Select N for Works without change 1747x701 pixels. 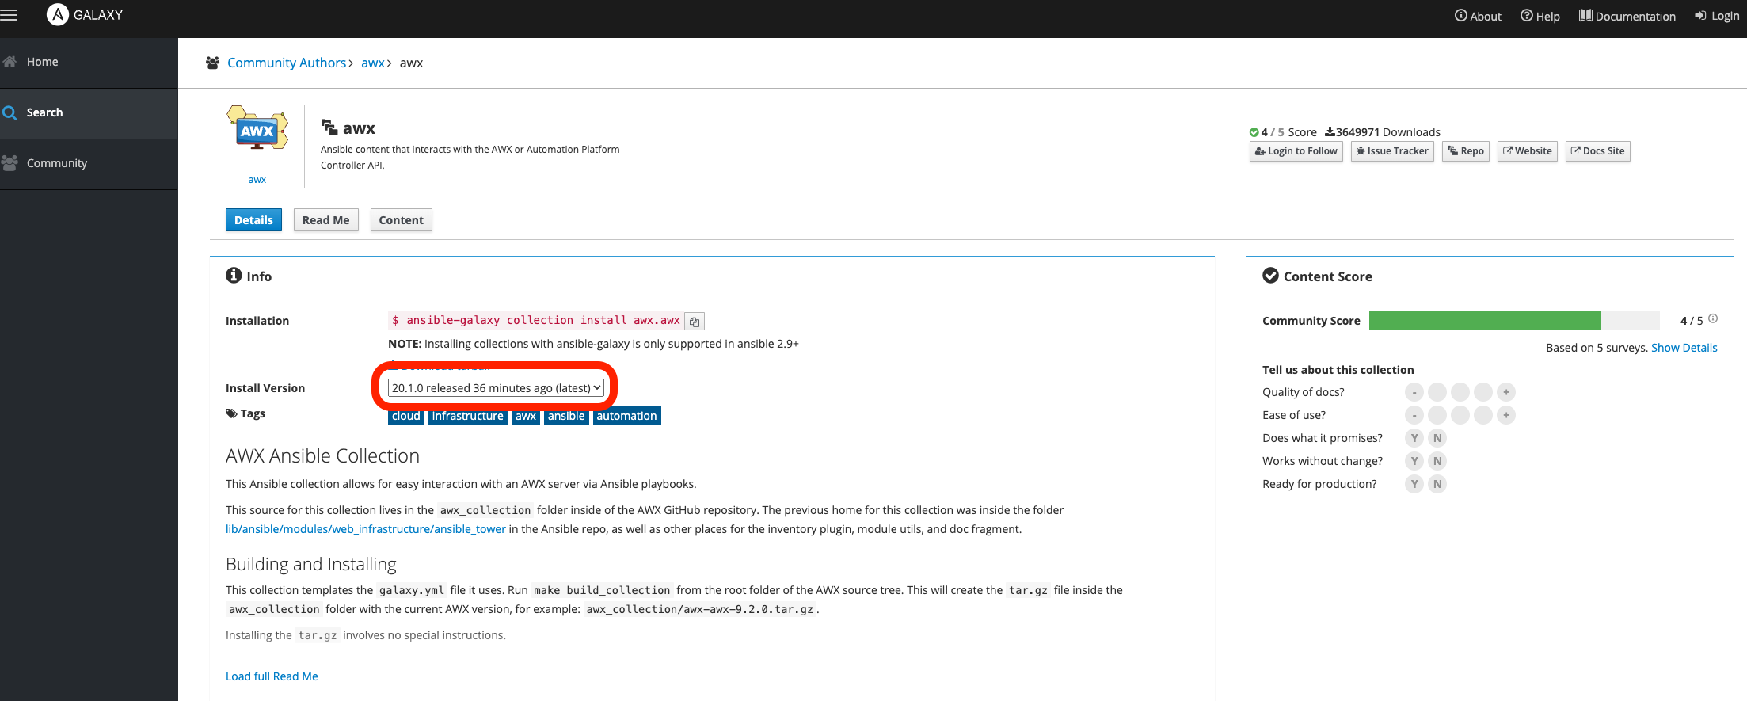pos(1437,461)
